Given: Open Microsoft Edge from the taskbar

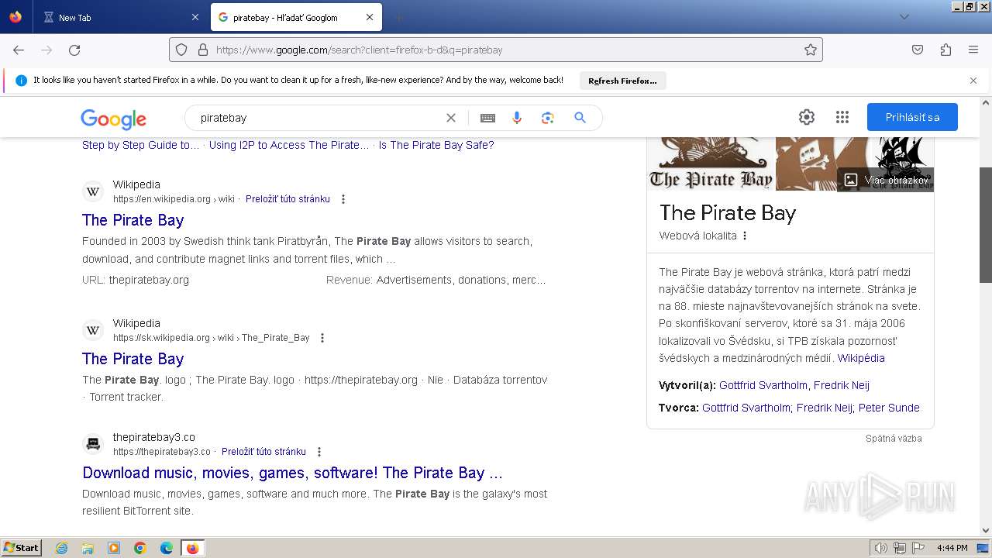Looking at the screenshot, I should pos(167,548).
